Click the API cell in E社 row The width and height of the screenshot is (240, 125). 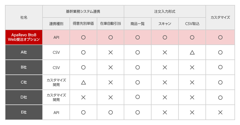pyautogui.click(x=56, y=112)
